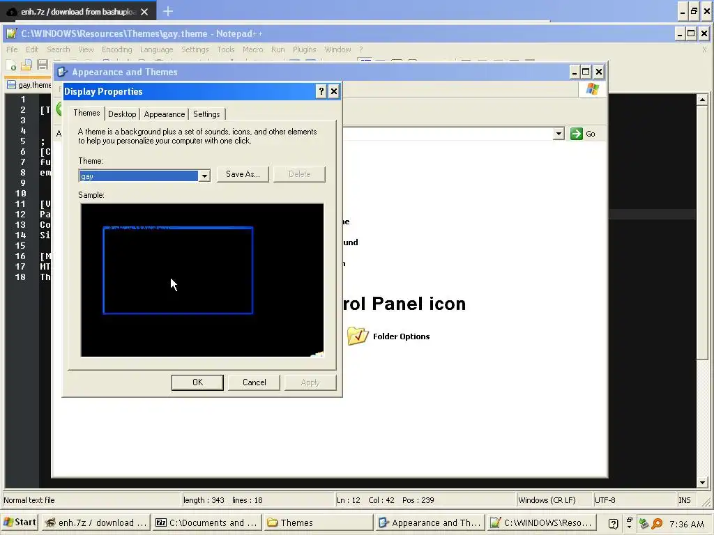The image size is (714, 535).
Task: Open the Run menu
Action: (278, 49)
